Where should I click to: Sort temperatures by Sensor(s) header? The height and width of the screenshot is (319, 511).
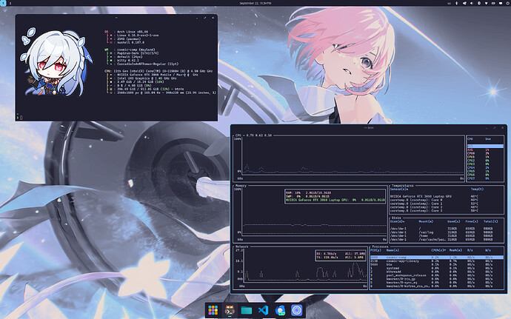coord(399,189)
